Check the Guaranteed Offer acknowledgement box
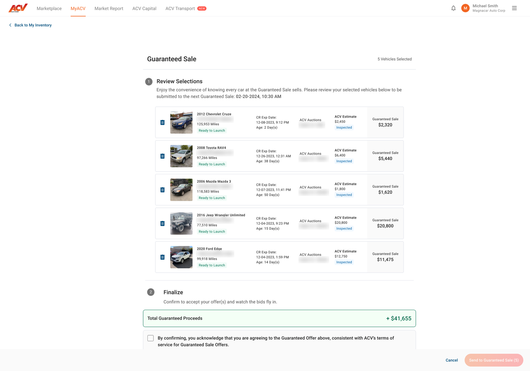This screenshot has width=530, height=371. pyautogui.click(x=150, y=338)
